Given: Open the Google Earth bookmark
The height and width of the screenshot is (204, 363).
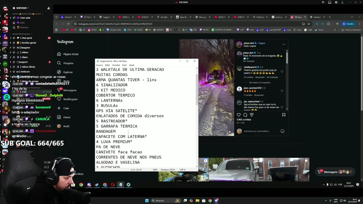Looking at the screenshot, I should [113, 30].
